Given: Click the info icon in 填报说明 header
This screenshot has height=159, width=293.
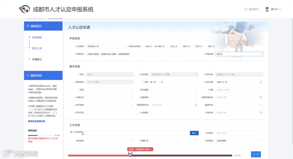Looking at the screenshot, I should point(28,75).
